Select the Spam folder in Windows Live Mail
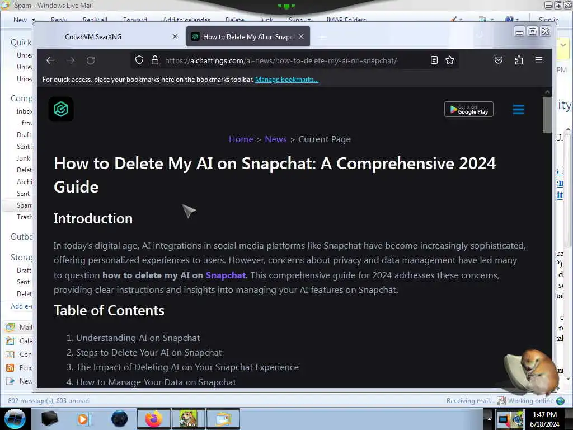Viewport: 573px width, 430px height. point(24,205)
